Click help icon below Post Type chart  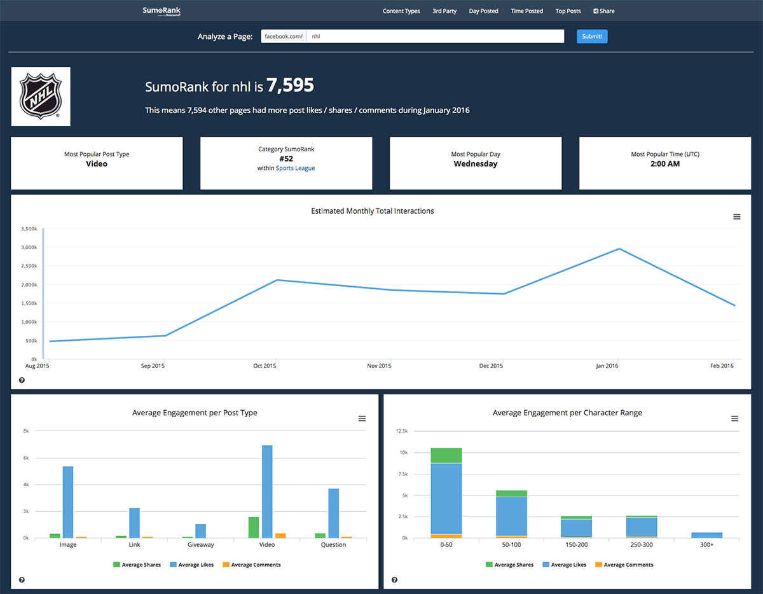22,580
